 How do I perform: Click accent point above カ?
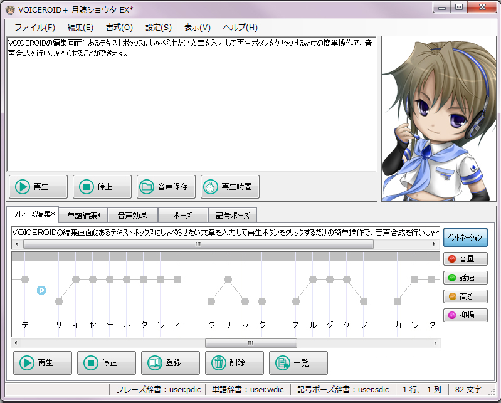tap(398, 301)
